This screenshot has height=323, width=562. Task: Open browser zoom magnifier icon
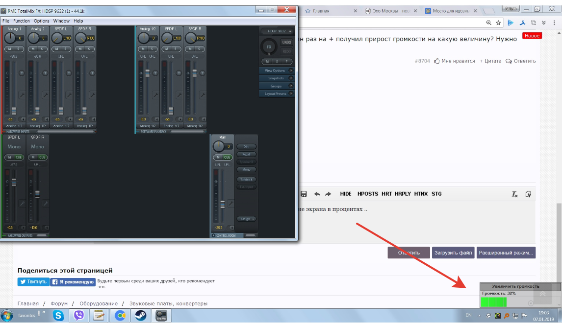488,23
